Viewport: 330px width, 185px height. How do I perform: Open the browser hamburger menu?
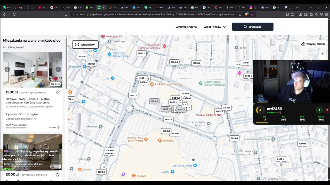pos(326,14)
